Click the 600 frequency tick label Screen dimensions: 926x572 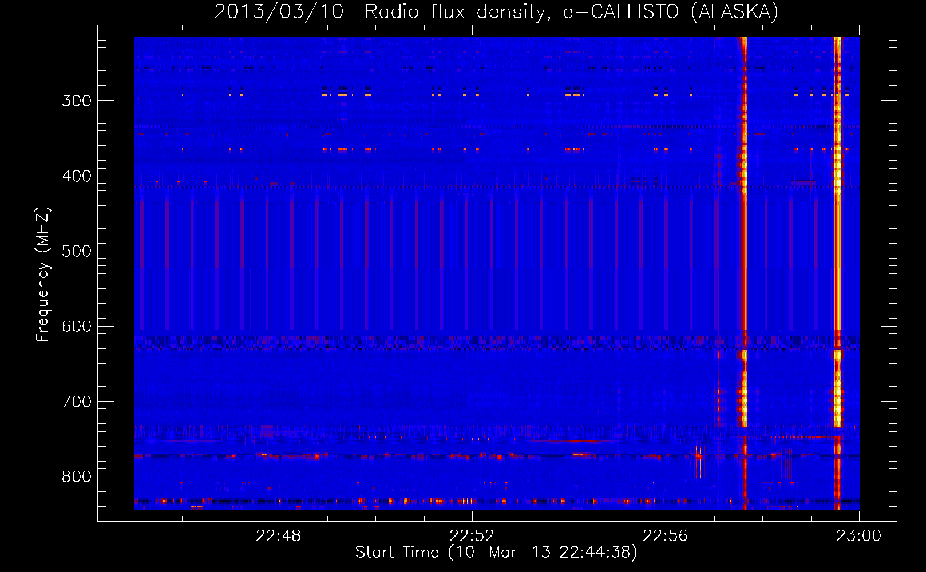(x=77, y=327)
